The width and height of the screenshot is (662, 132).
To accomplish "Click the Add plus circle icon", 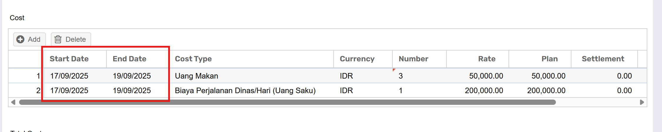I will click(20, 39).
